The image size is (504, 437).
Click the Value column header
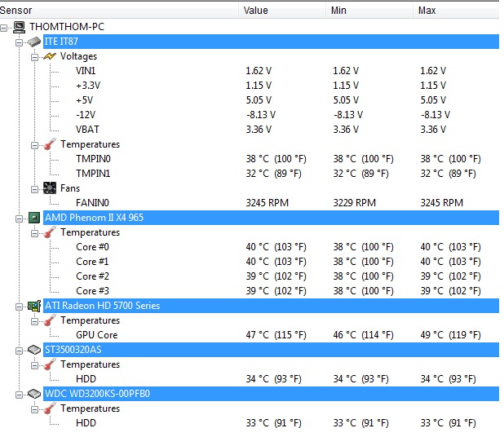(282, 11)
